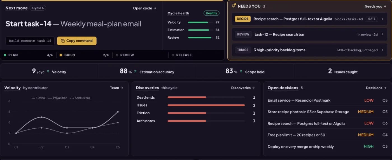This screenshot has height=160, width=392.
Task: Click the Estimation health progress bar
Action: [x=200, y=30]
